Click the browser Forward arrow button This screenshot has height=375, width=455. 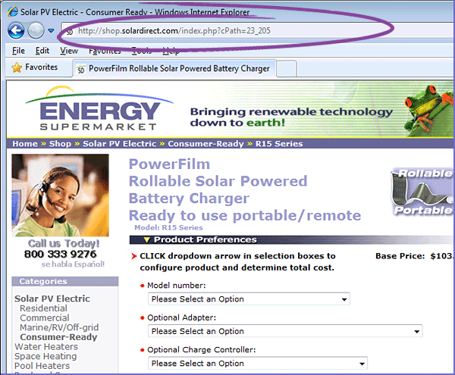coord(36,30)
